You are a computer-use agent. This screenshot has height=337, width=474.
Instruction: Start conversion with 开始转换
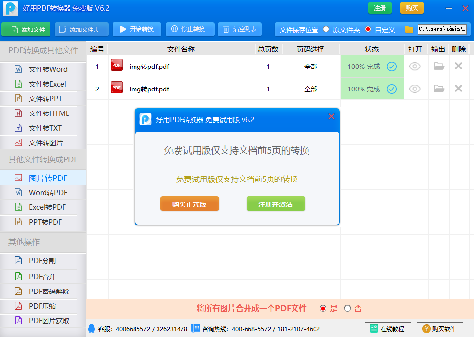(x=137, y=29)
